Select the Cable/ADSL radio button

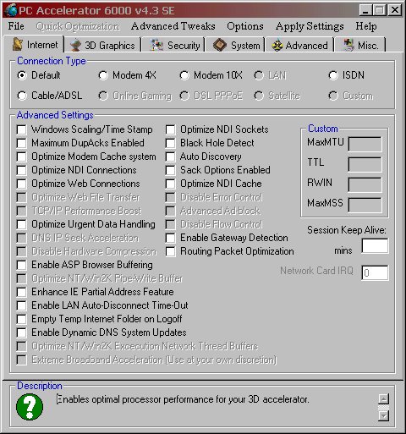tap(22, 96)
